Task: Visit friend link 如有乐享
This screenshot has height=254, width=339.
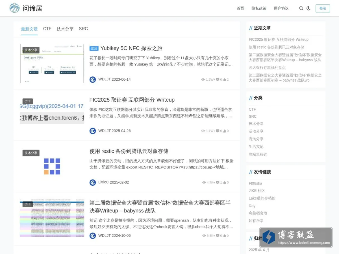Action: 256,221
